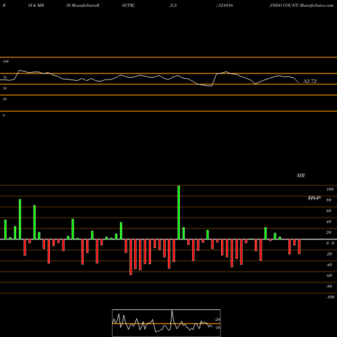Image resolution: width=337 pixels, height=337 pixels.
Task: Click the overlapping price label above MR 80
Action: pyautogui.click(x=314, y=197)
